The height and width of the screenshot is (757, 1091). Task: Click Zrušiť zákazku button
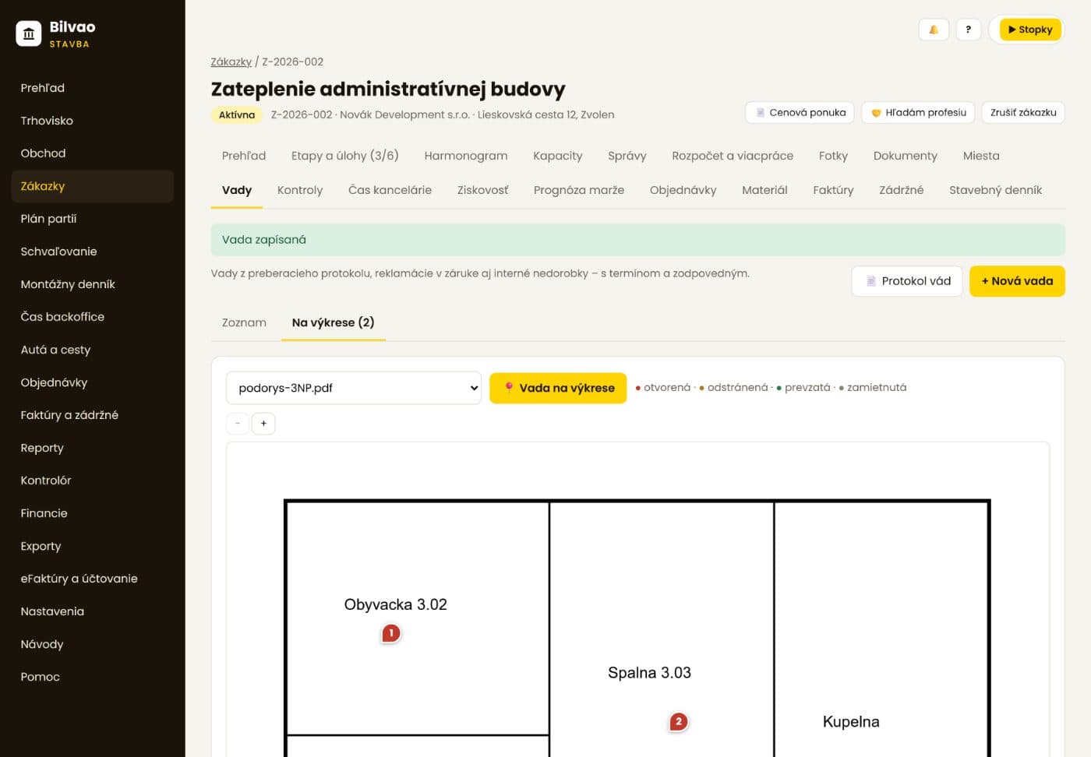click(x=1023, y=112)
